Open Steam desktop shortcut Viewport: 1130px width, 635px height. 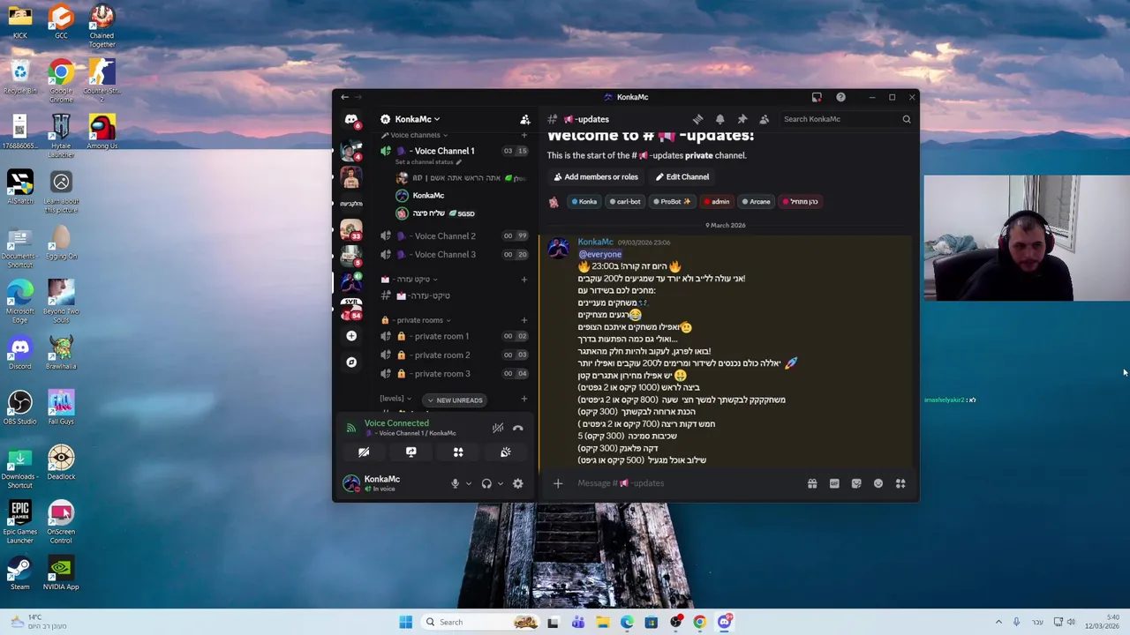click(19, 573)
